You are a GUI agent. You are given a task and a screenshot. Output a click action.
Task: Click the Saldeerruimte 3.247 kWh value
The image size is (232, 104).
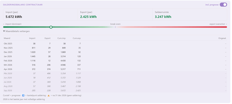click(x=163, y=17)
